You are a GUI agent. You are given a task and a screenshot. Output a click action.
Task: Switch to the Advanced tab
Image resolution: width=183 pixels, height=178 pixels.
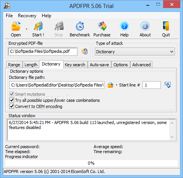[x=141, y=65]
